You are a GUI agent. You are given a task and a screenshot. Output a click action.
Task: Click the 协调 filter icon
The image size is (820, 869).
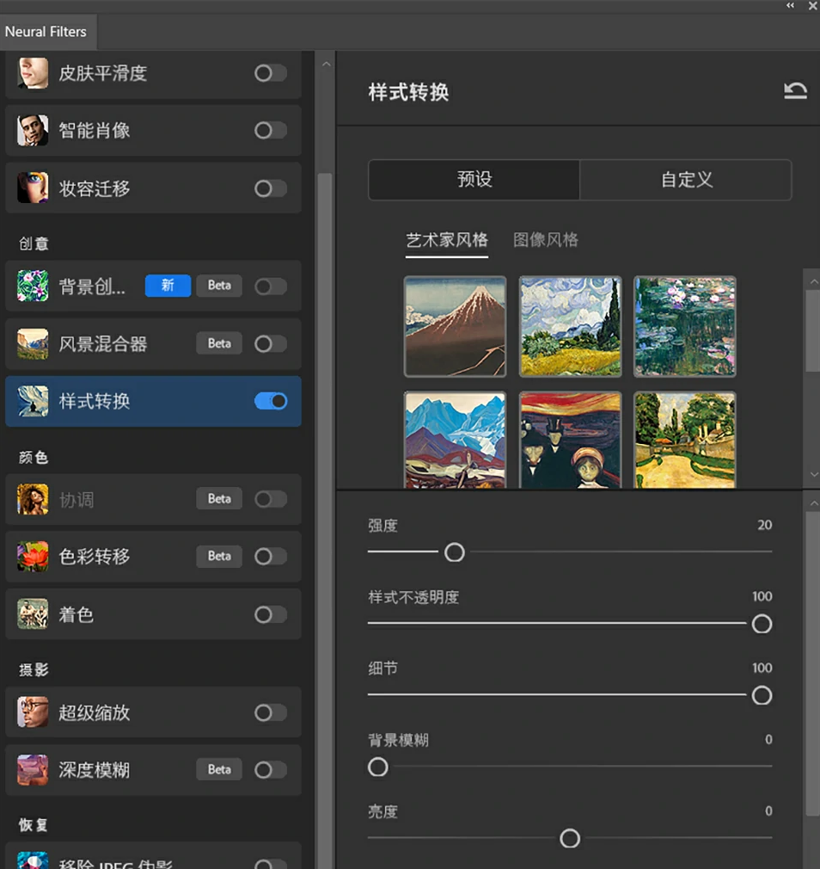[x=33, y=499]
